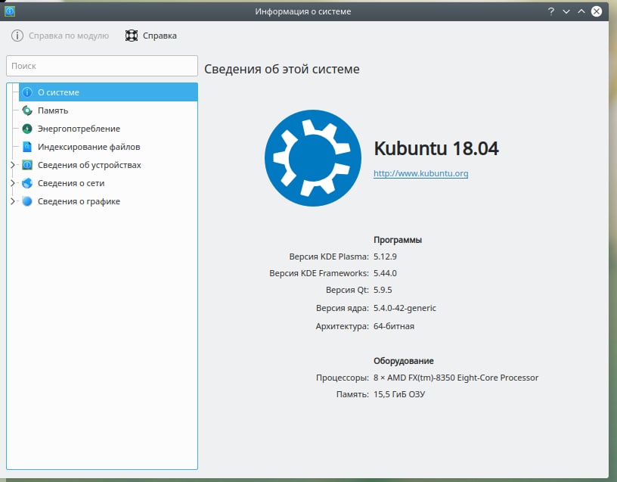Select О системе in the module tree
Viewport: 617px width, 482px height.
coord(108,92)
